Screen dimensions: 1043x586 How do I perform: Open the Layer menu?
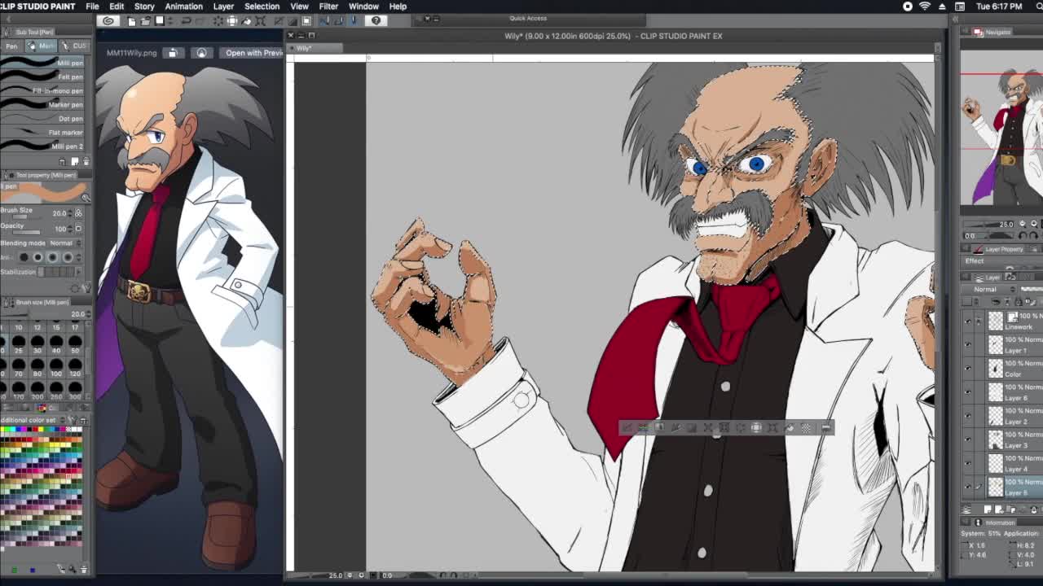[223, 7]
